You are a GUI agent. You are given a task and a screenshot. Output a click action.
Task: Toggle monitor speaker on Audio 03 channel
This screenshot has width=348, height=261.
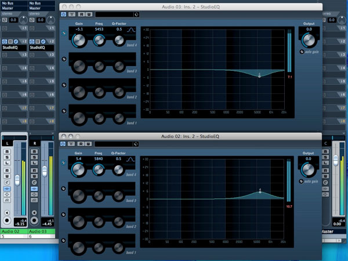[34, 213]
